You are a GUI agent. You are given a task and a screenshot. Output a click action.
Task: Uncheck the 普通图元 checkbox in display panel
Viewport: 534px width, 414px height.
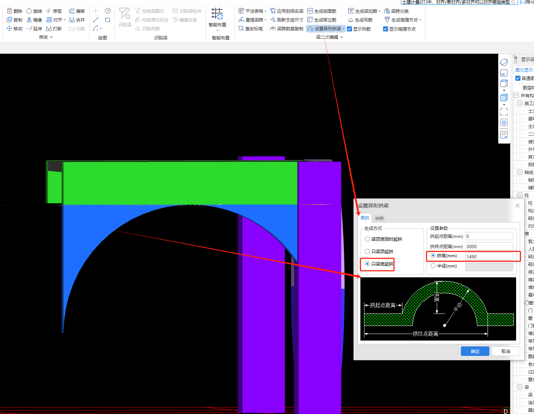pyautogui.click(x=518, y=78)
